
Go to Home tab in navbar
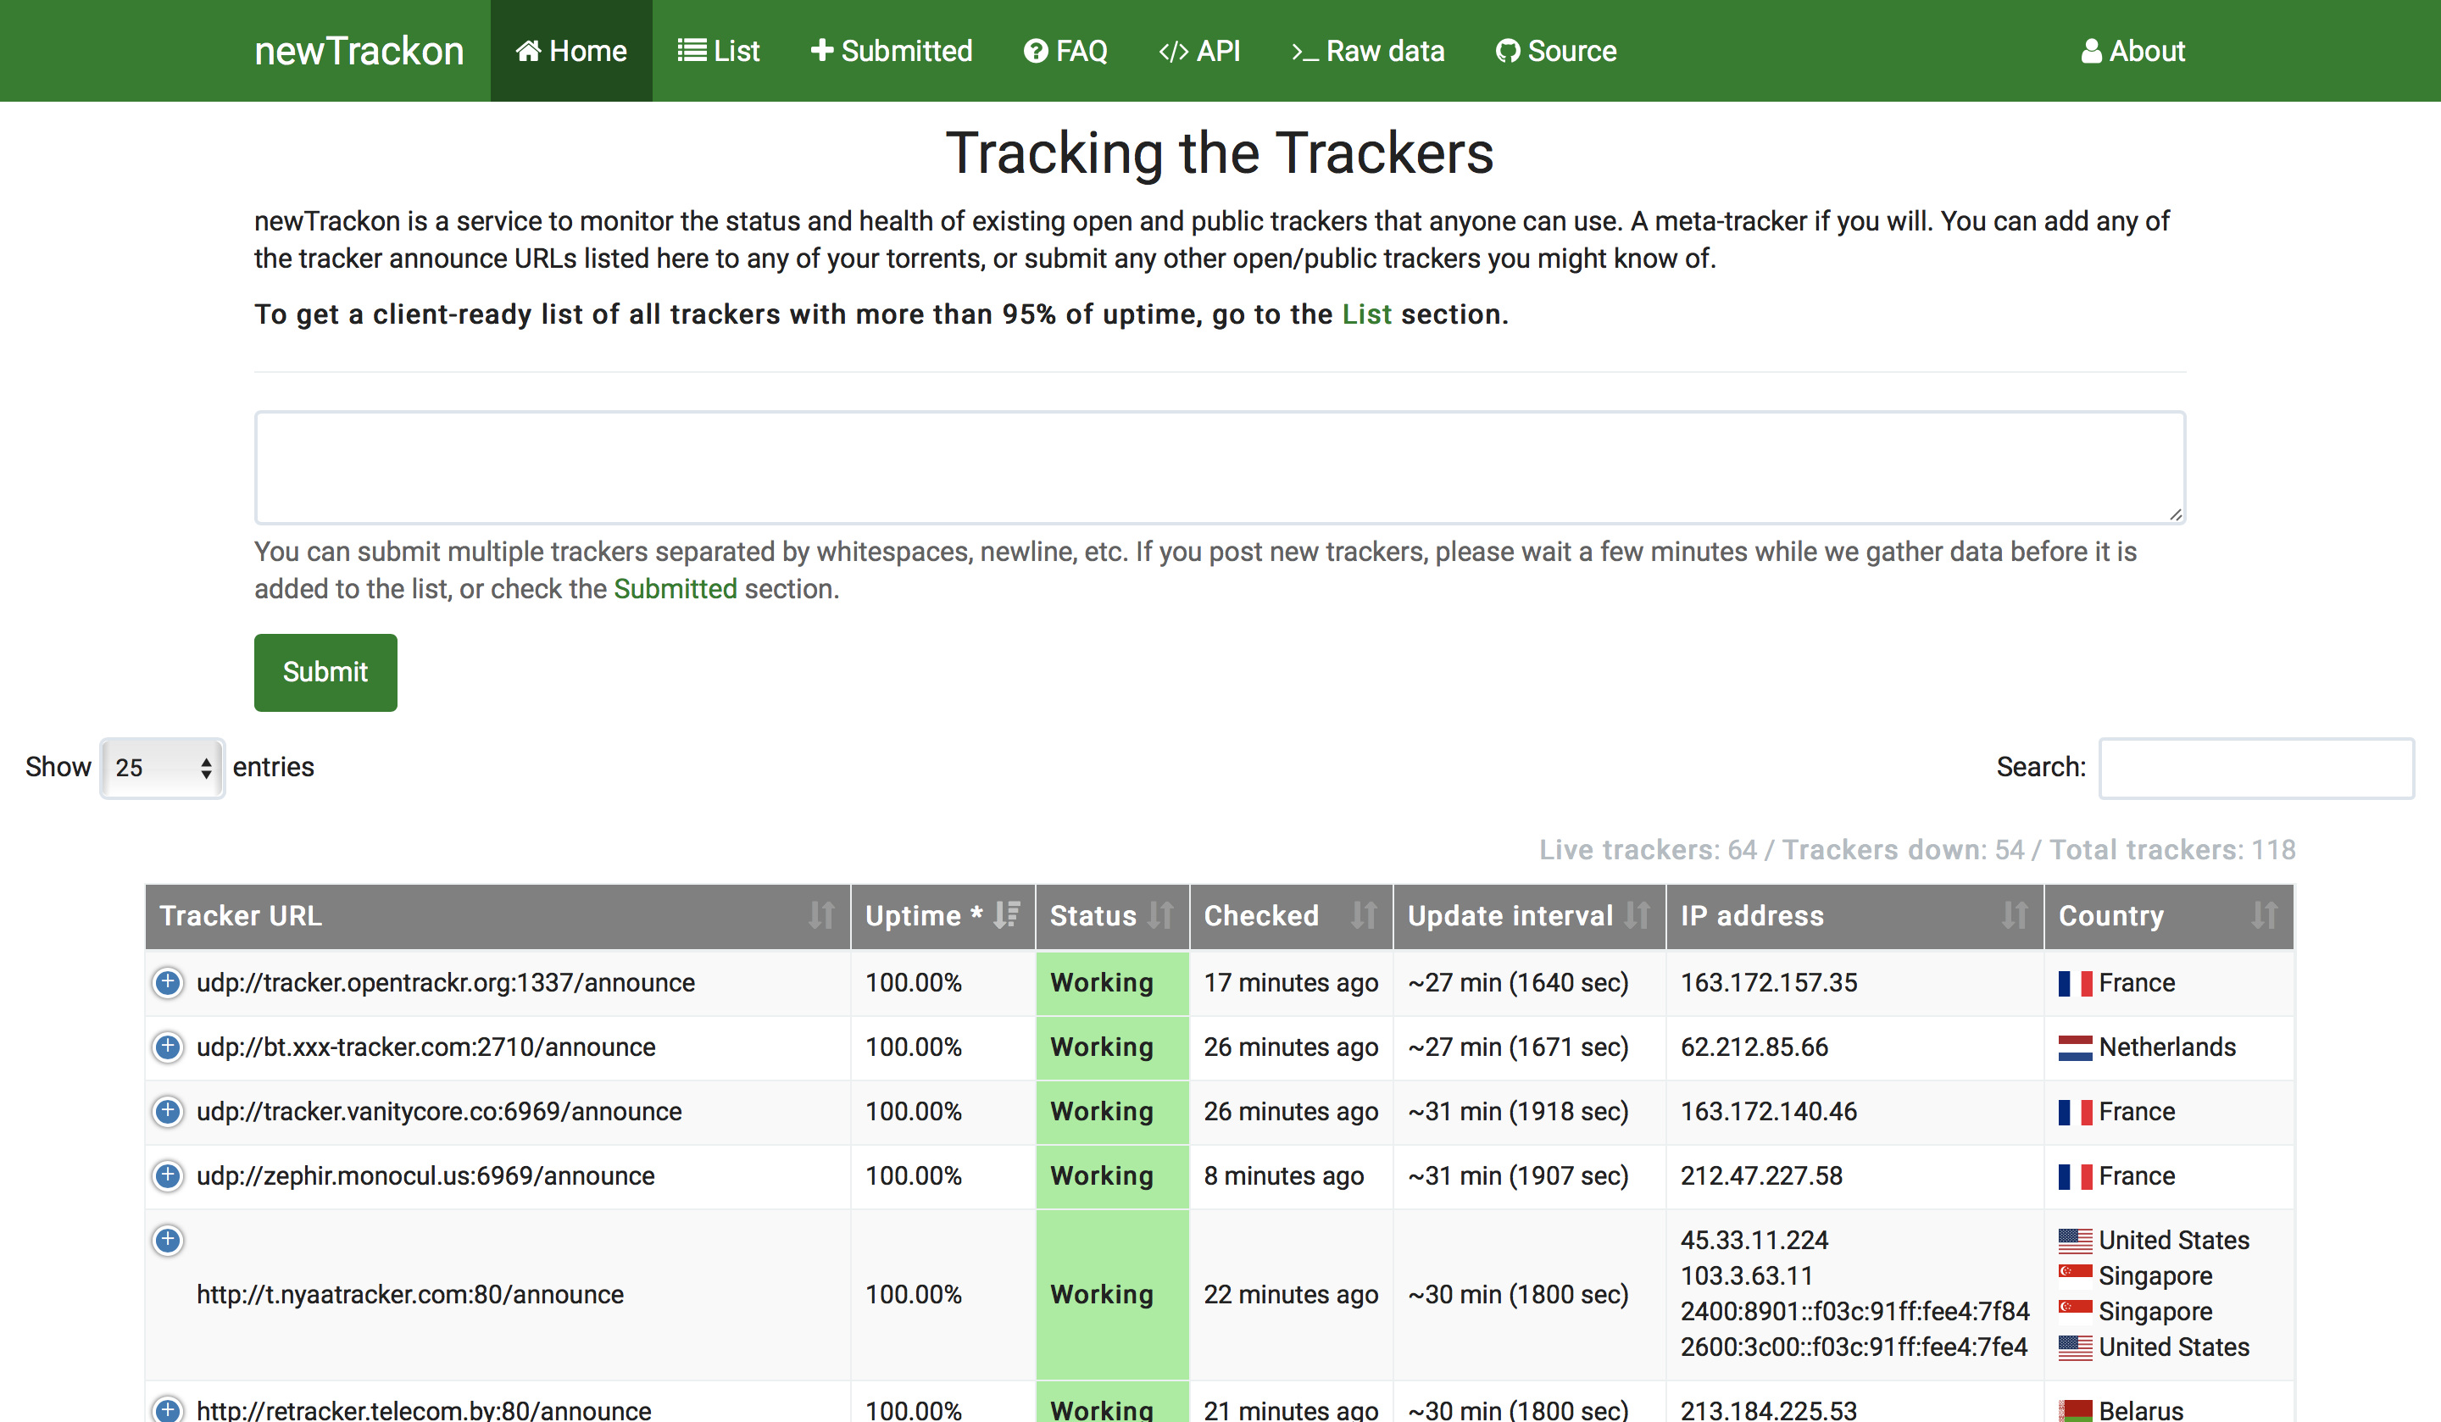click(x=571, y=50)
